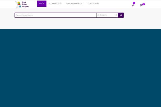Open the Black Friday Everyday logo
161x107 pixels.
22,4
